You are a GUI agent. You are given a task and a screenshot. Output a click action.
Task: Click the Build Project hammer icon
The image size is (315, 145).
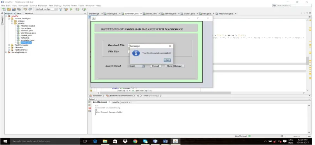coord(60,9)
